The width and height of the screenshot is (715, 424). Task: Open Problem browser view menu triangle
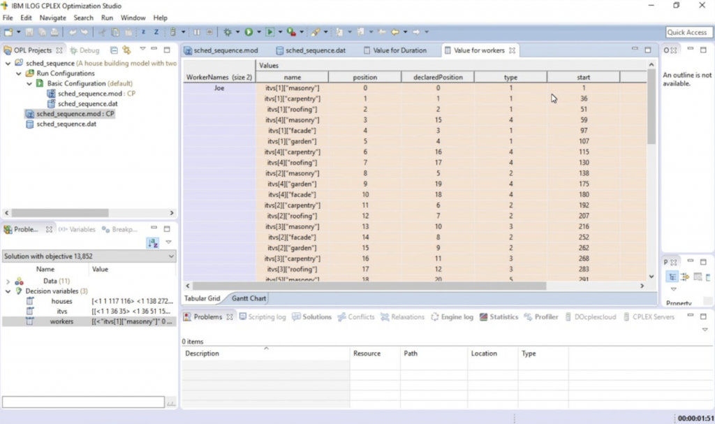coord(168,242)
